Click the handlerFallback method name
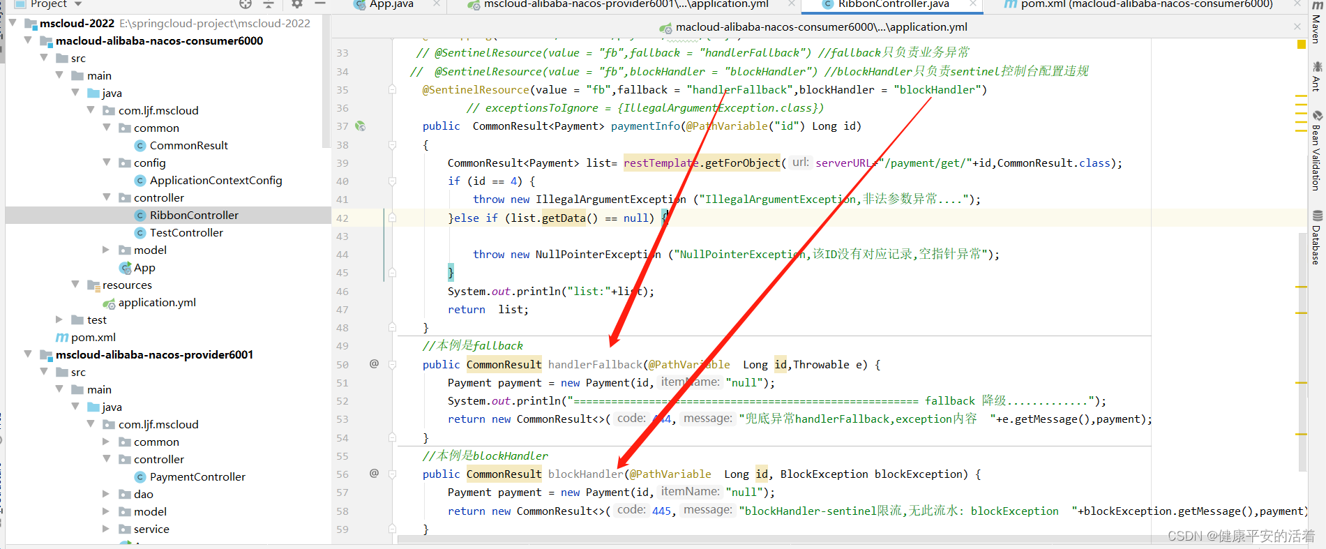This screenshot has height=549, width=1326. (x=594, y=364)
